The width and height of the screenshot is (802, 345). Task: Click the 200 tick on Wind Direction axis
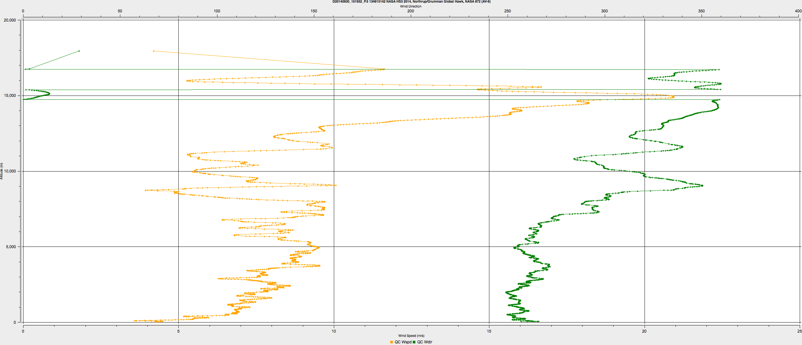[x=411, y=11]
